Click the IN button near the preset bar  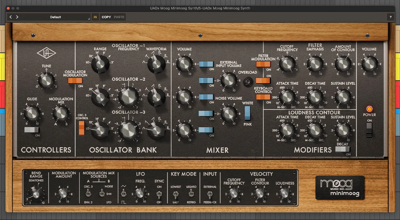pos(95,17)
